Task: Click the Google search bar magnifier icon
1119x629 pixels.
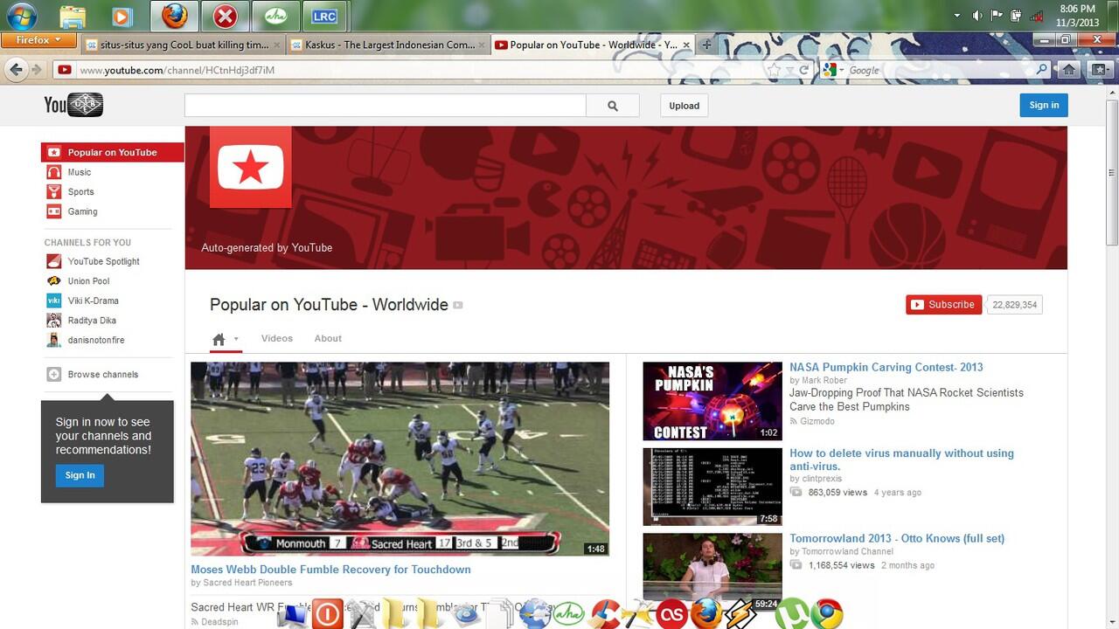Action: [1041, 70]
